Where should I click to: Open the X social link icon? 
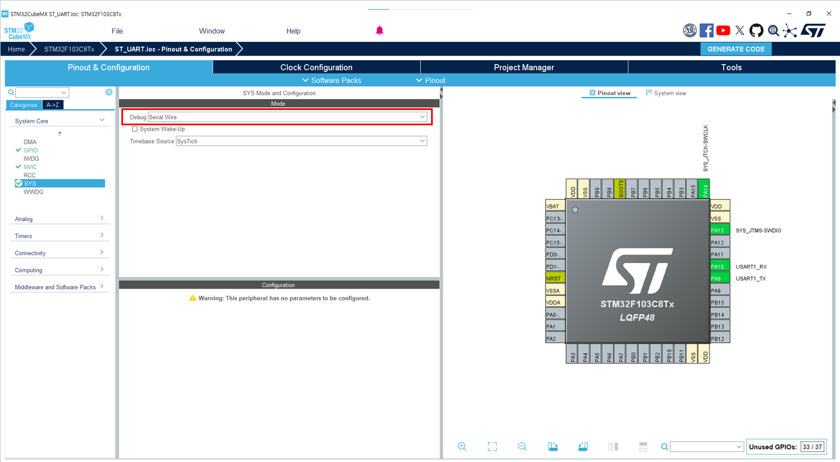pos(740,31)
